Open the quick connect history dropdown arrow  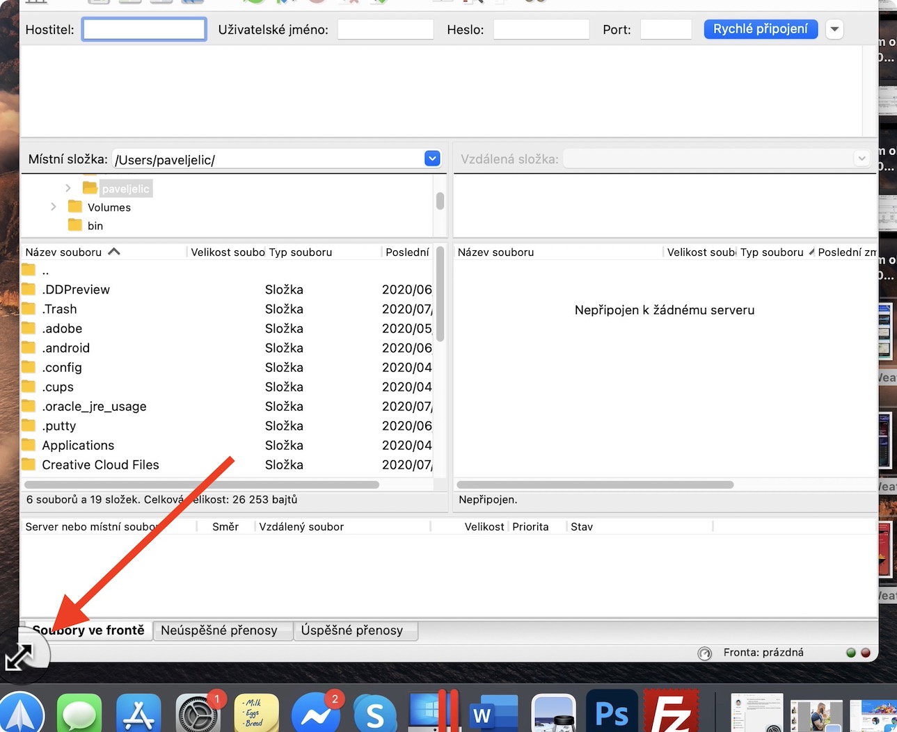click(x=834, y=29)
